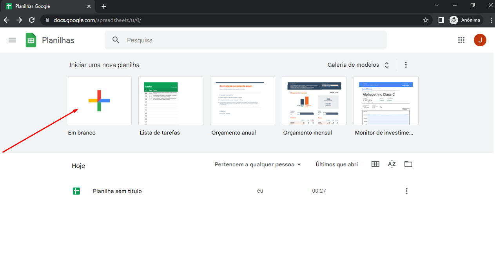Open the file picker folder icon

[408, 164]
